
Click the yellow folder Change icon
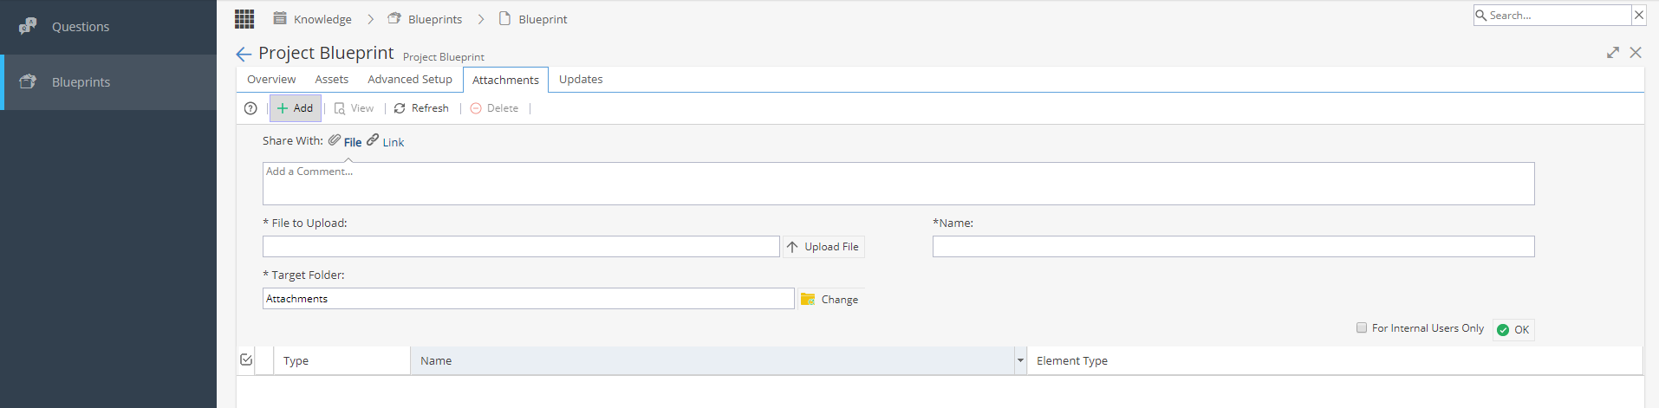(808, 299)
